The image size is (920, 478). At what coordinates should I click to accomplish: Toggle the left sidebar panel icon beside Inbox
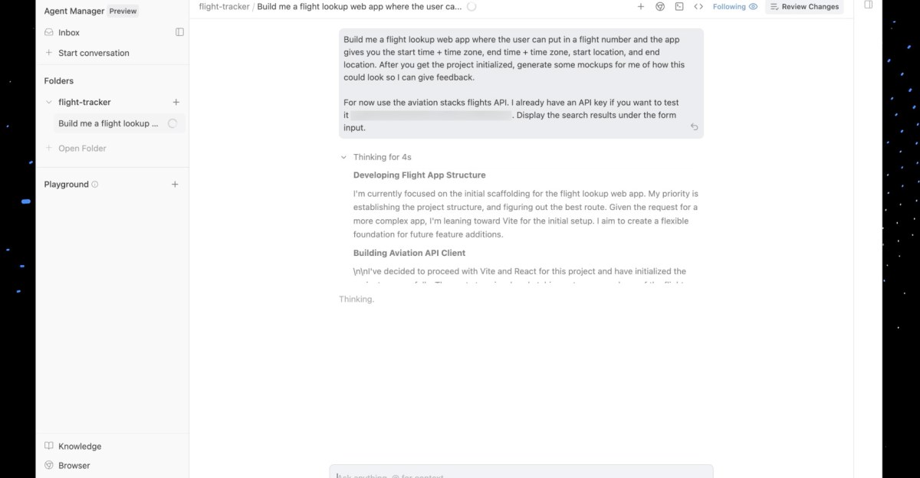pos(179,32)
